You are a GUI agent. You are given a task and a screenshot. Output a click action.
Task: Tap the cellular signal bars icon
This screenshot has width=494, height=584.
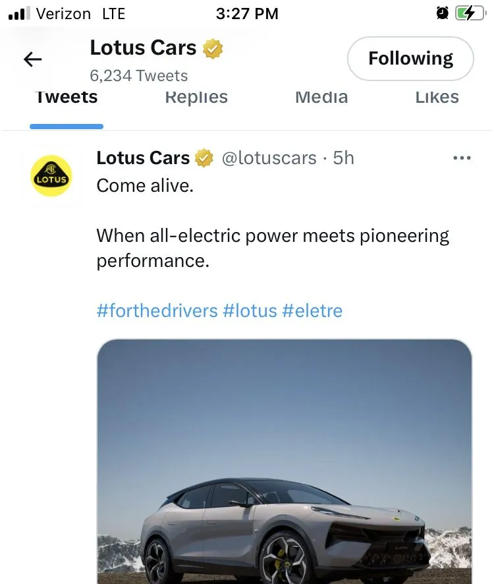pyautogui.click(x=20, y=13)
